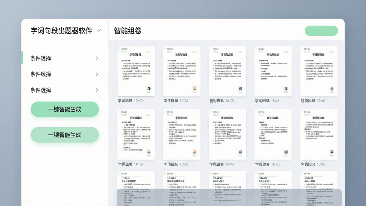366x206 pixels.
Task: Click the caption text ending in 10:20
Action: pos(313,164)
